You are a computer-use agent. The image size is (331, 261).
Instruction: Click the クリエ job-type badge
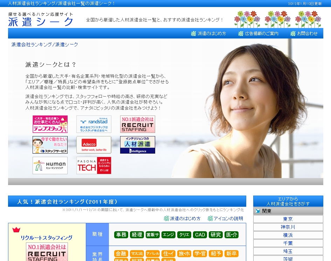(x=184, y=235)
